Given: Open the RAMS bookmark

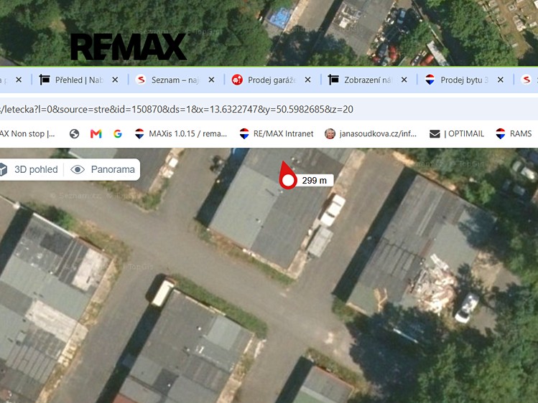Looking at the screenshot, I should tap(514, 133).
